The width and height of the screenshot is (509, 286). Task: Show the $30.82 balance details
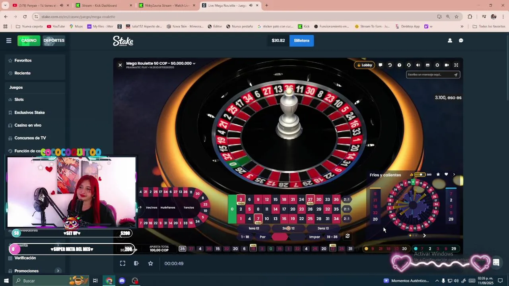tap(278, 41)
